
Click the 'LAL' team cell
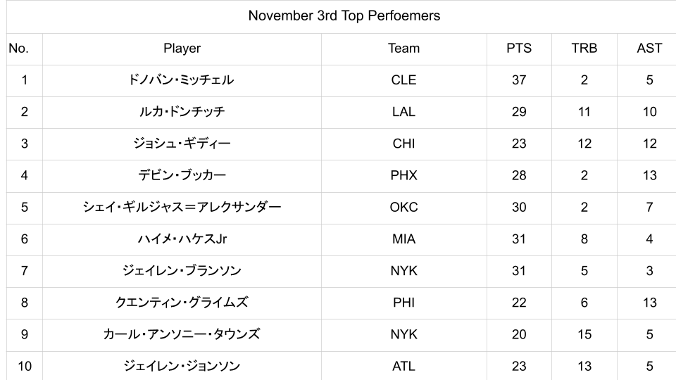(x=403, y=112)
